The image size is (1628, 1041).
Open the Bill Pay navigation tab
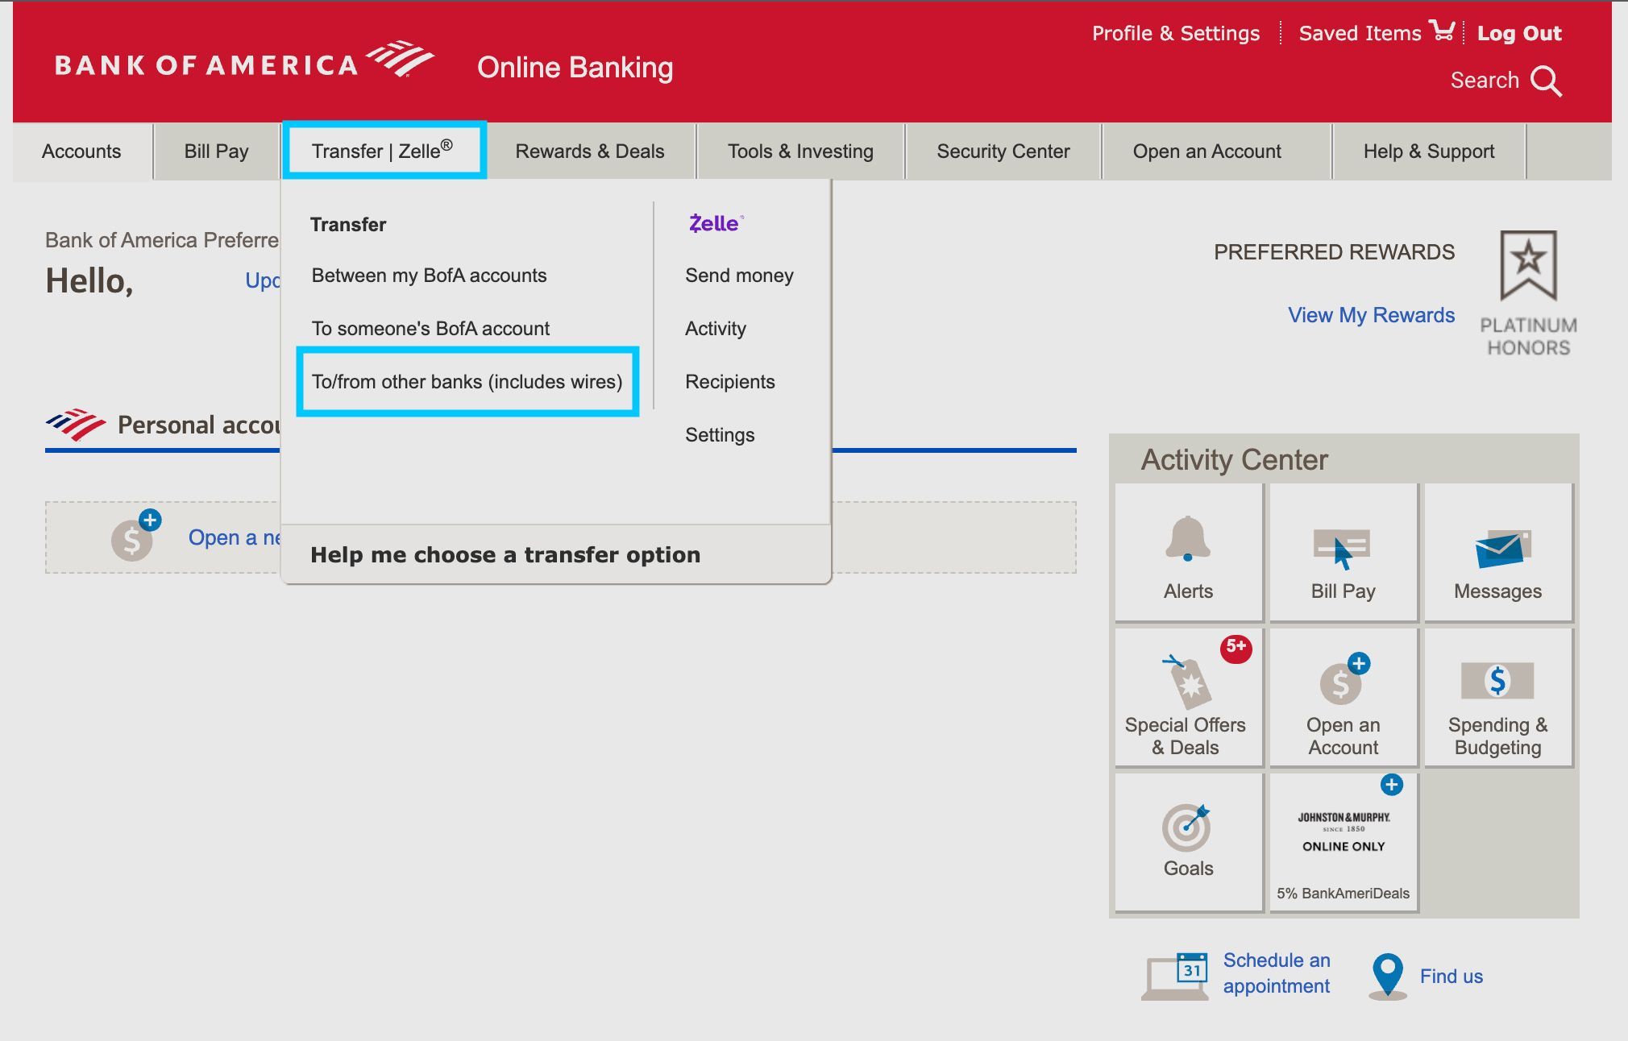click(x=216, y=151)
